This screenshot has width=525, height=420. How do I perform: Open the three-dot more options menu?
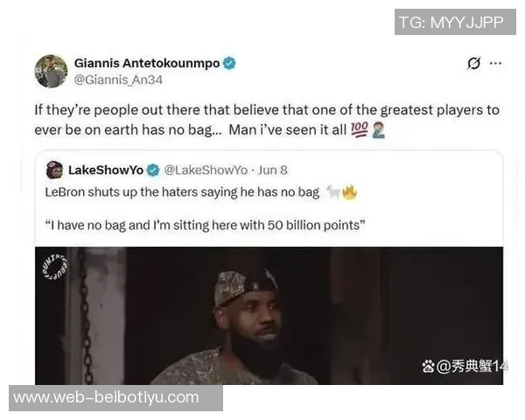tap(495, 63)
